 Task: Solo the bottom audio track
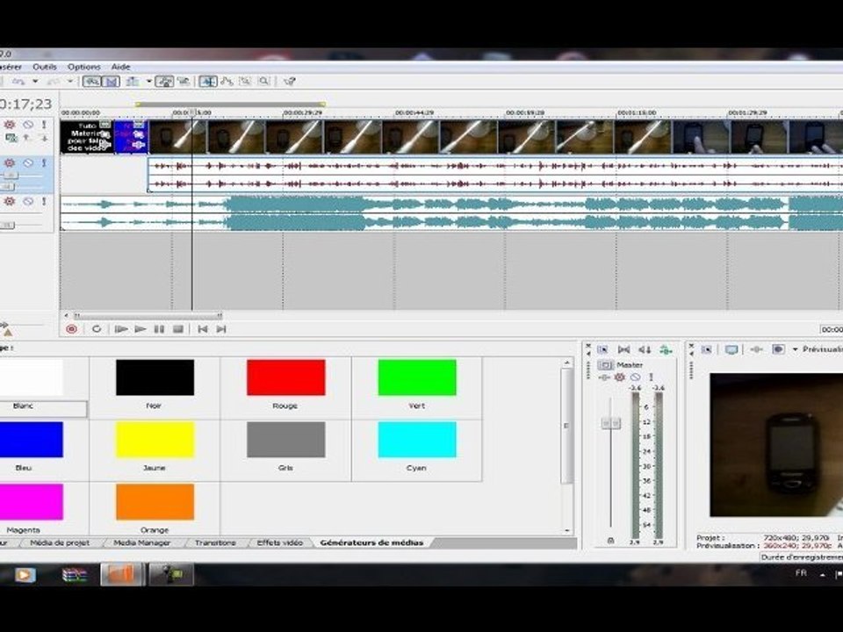click(44, 201)
